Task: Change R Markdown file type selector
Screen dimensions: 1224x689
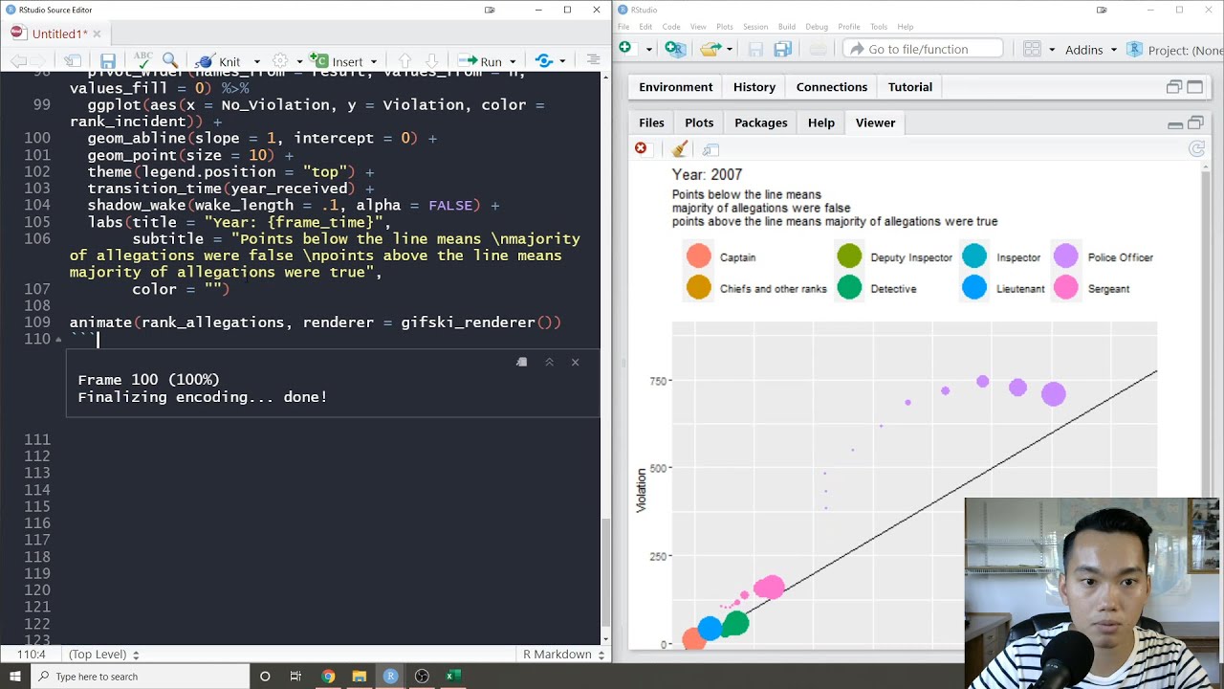Action: (x=563, y=655)
